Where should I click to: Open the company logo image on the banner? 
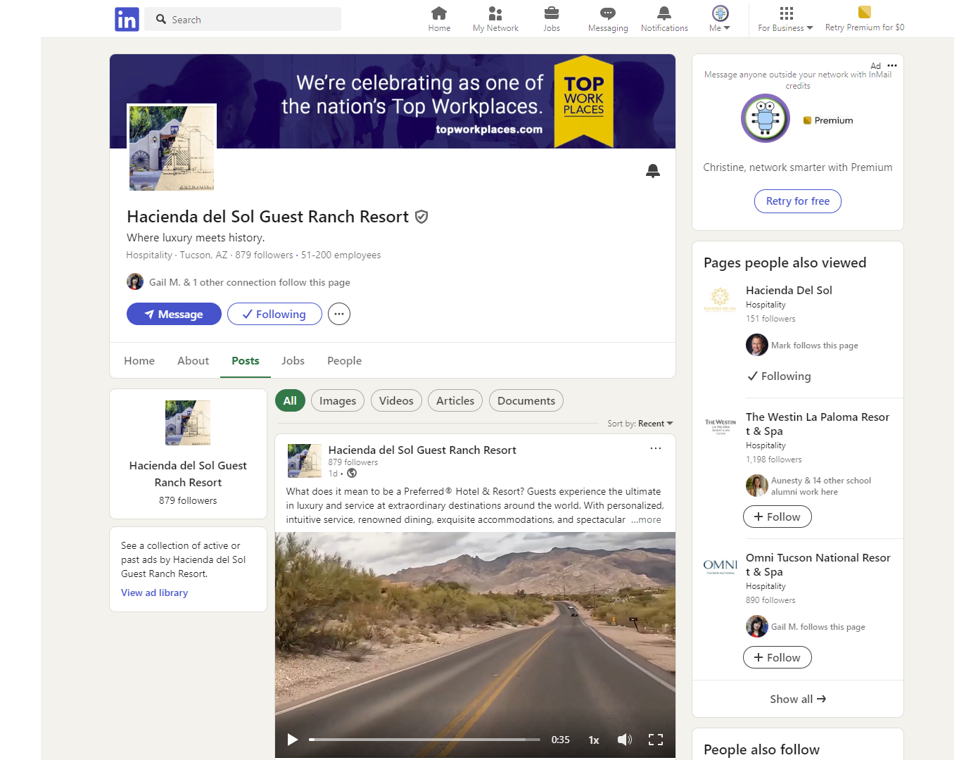point(172,148)
